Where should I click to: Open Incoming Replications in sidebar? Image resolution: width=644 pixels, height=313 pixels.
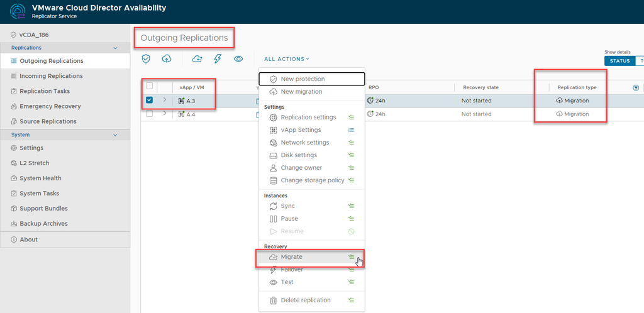(x=51, y=76)
